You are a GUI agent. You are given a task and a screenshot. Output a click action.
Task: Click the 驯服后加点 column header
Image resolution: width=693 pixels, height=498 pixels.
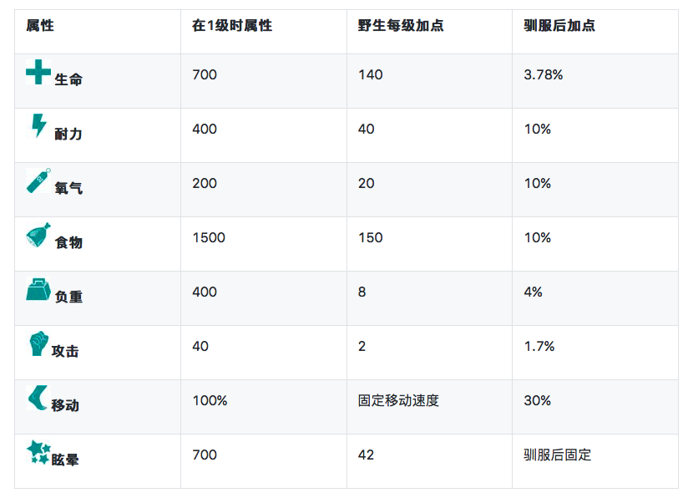click(x=559, y=26)
